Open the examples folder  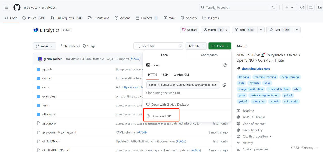pos(49,96)
